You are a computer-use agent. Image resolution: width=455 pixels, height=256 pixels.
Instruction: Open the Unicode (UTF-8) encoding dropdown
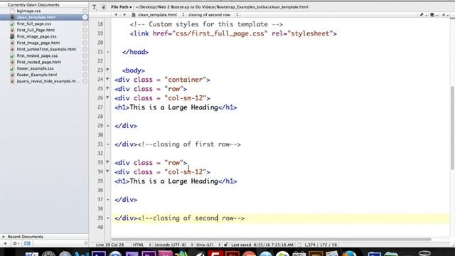(x=173, y=245)
